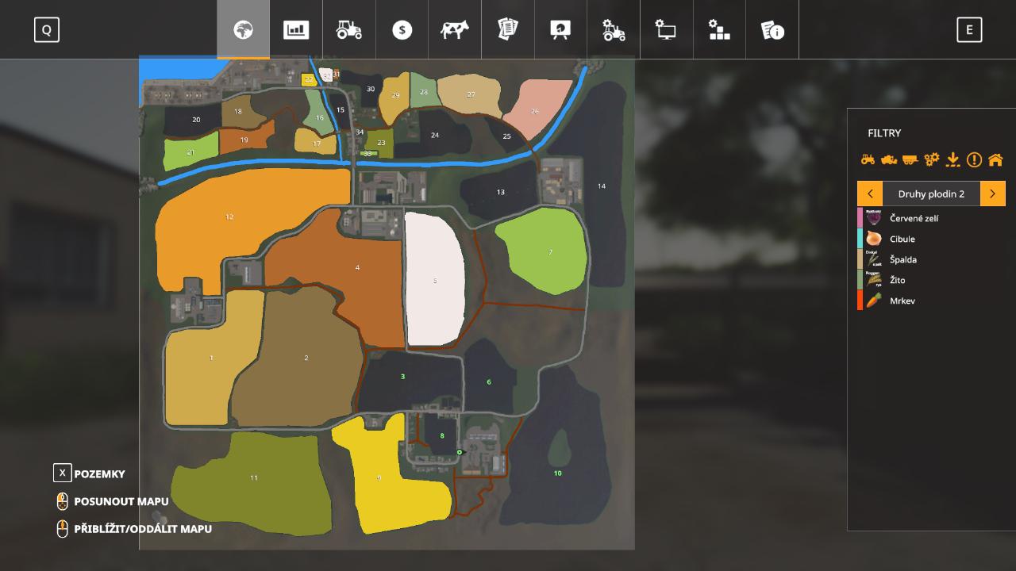Select field 23 on the map

pos(381,143)
